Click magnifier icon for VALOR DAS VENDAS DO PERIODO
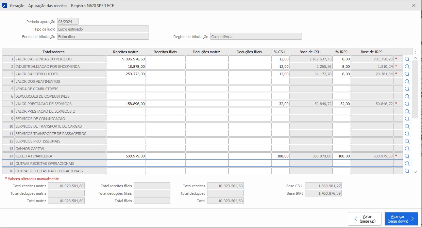The image size is (422, 228). pyautogui.click(x=407, y=59)
